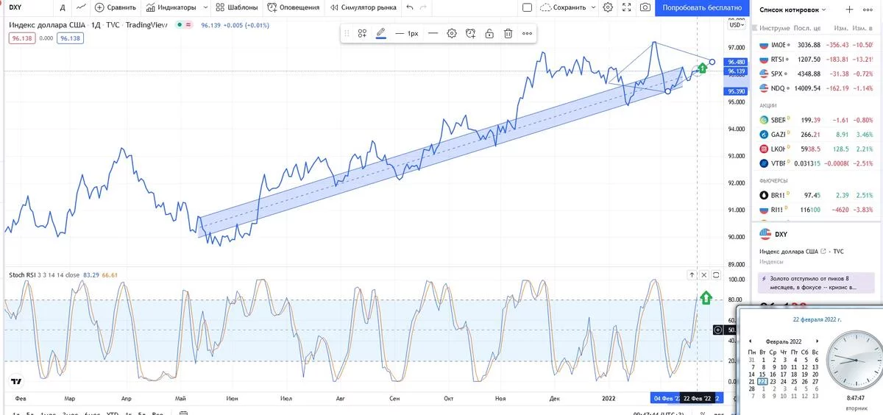Viewport: 883px width, 415px height.
Task: Change the chart style line icon
Action: 80,7
